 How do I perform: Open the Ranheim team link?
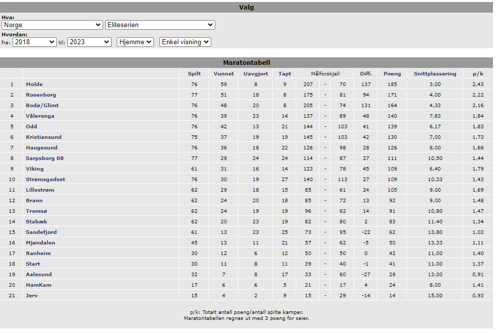click(38, 253)
